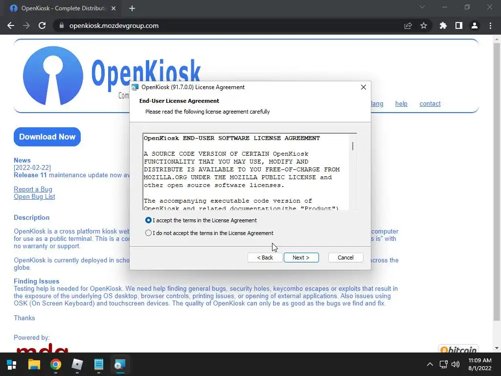Click the bitcoin badge
501x376 pixels.
coord(458,349)
